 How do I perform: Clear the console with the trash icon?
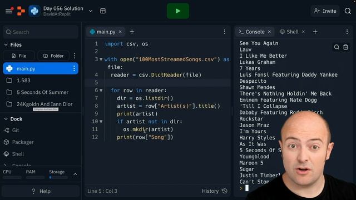[345, 47]
